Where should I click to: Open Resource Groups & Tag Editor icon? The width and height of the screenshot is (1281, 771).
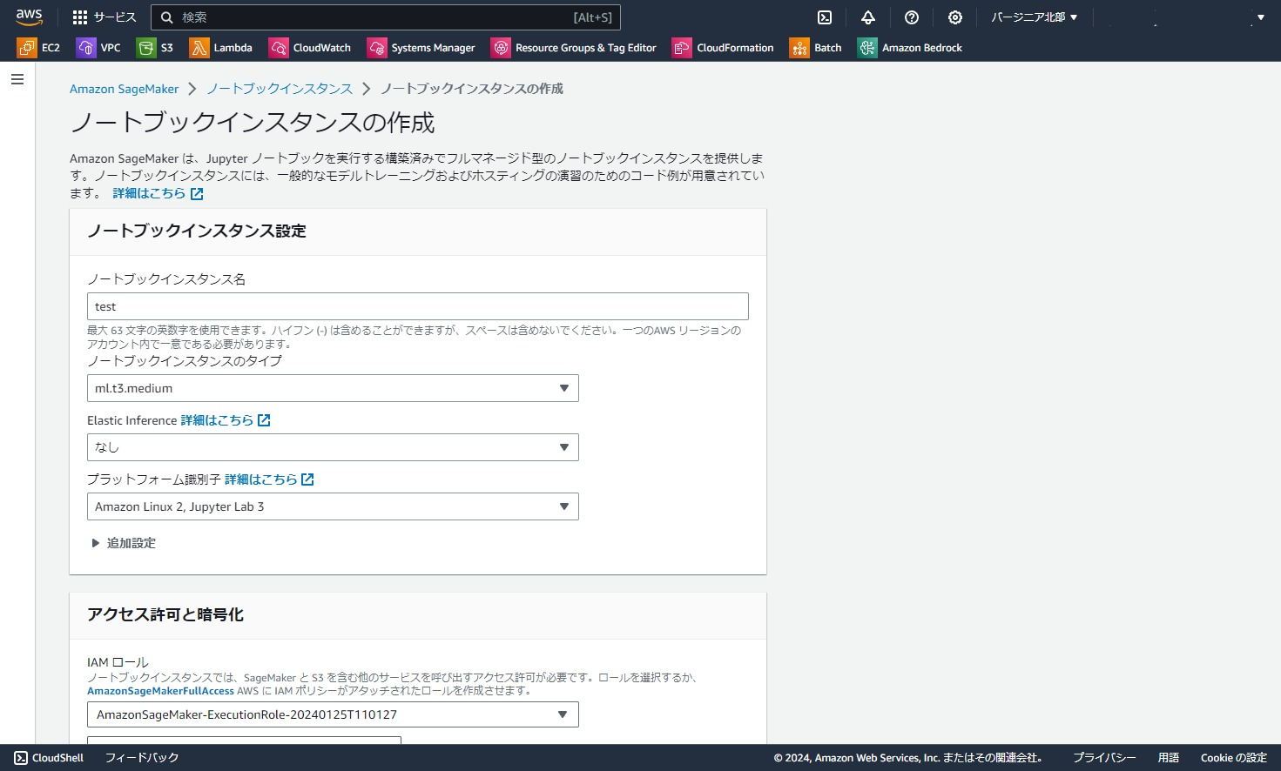[501, 48]
